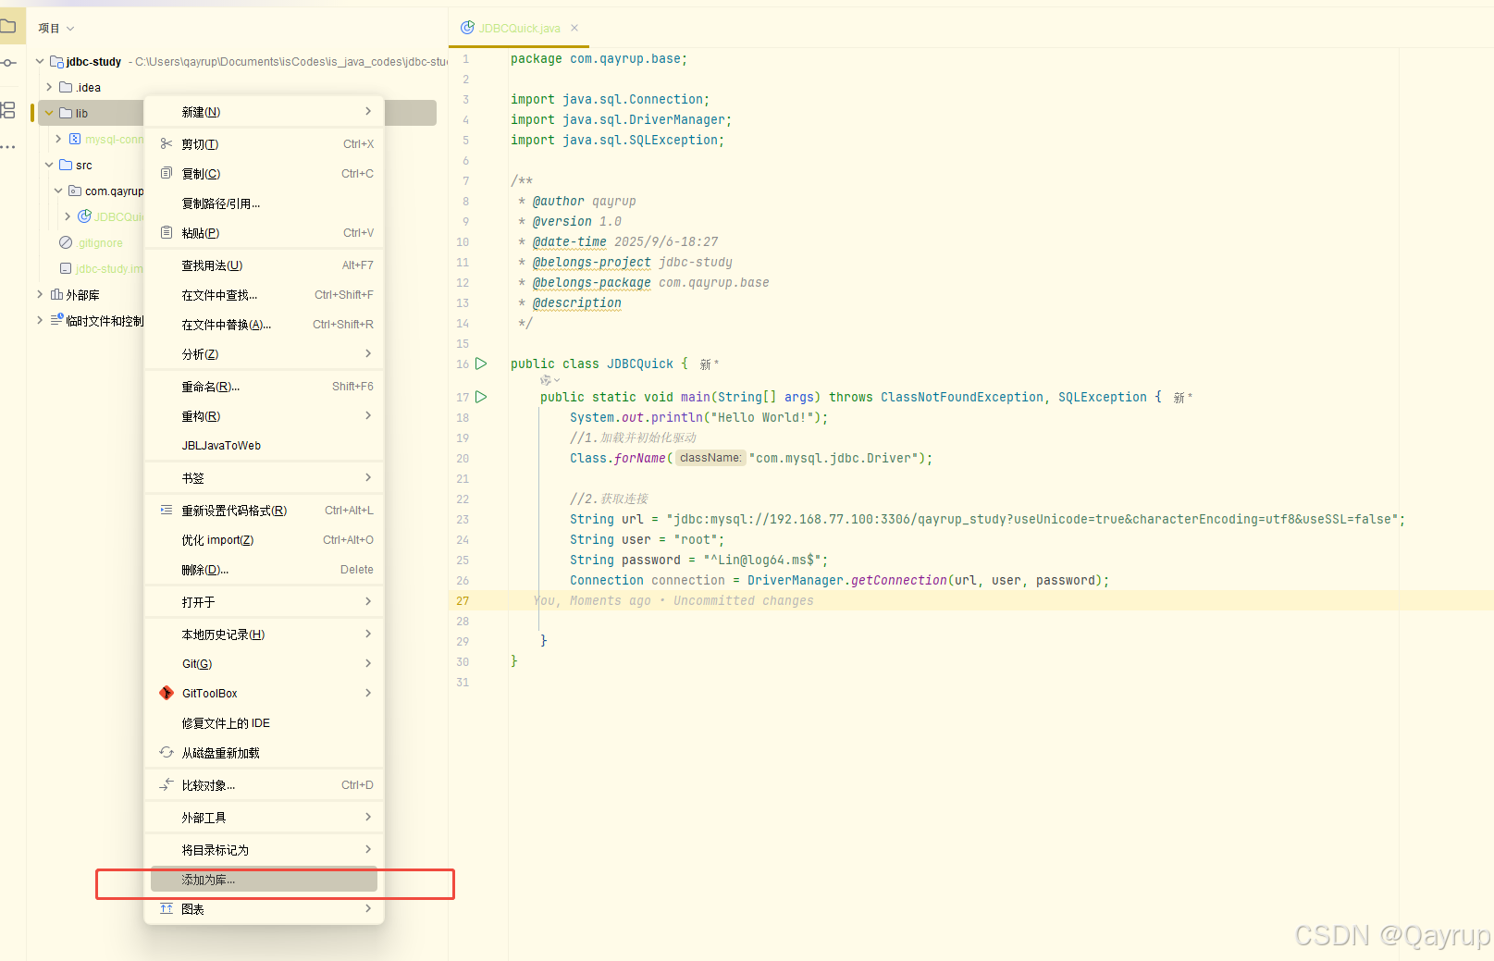Image resolution: width=1494 pixels, height=961 pixels.
Task: Open More tool windows ellipsis icon
Action: tap(7, 147)
